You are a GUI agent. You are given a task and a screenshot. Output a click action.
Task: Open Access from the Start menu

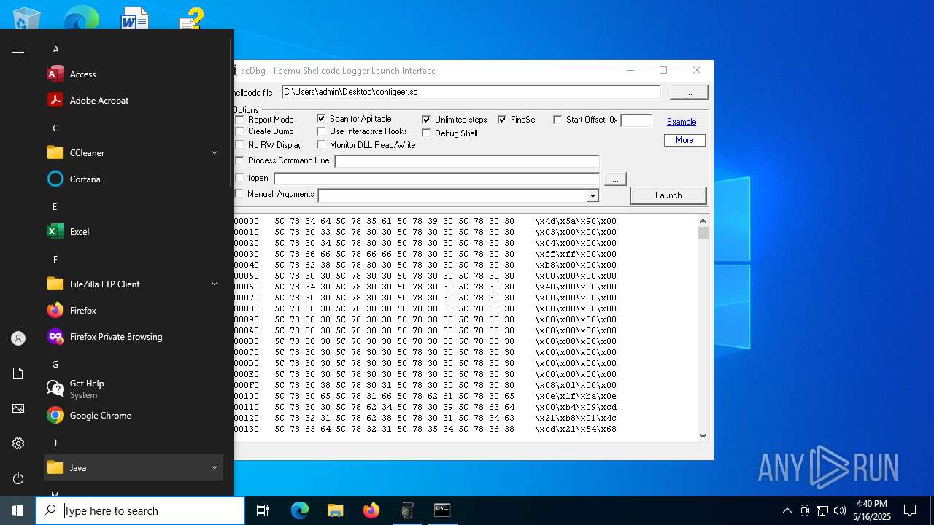pos(134,74)
